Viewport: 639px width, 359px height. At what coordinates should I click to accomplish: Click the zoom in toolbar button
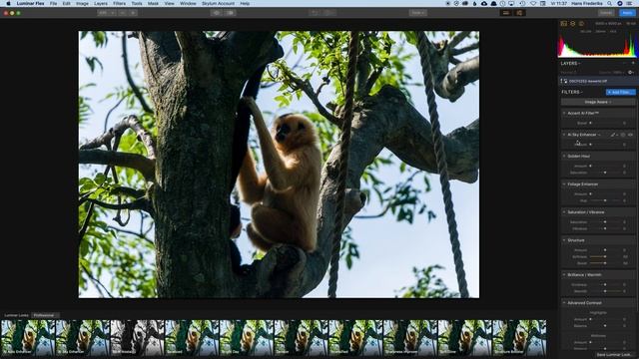point(133,13)
